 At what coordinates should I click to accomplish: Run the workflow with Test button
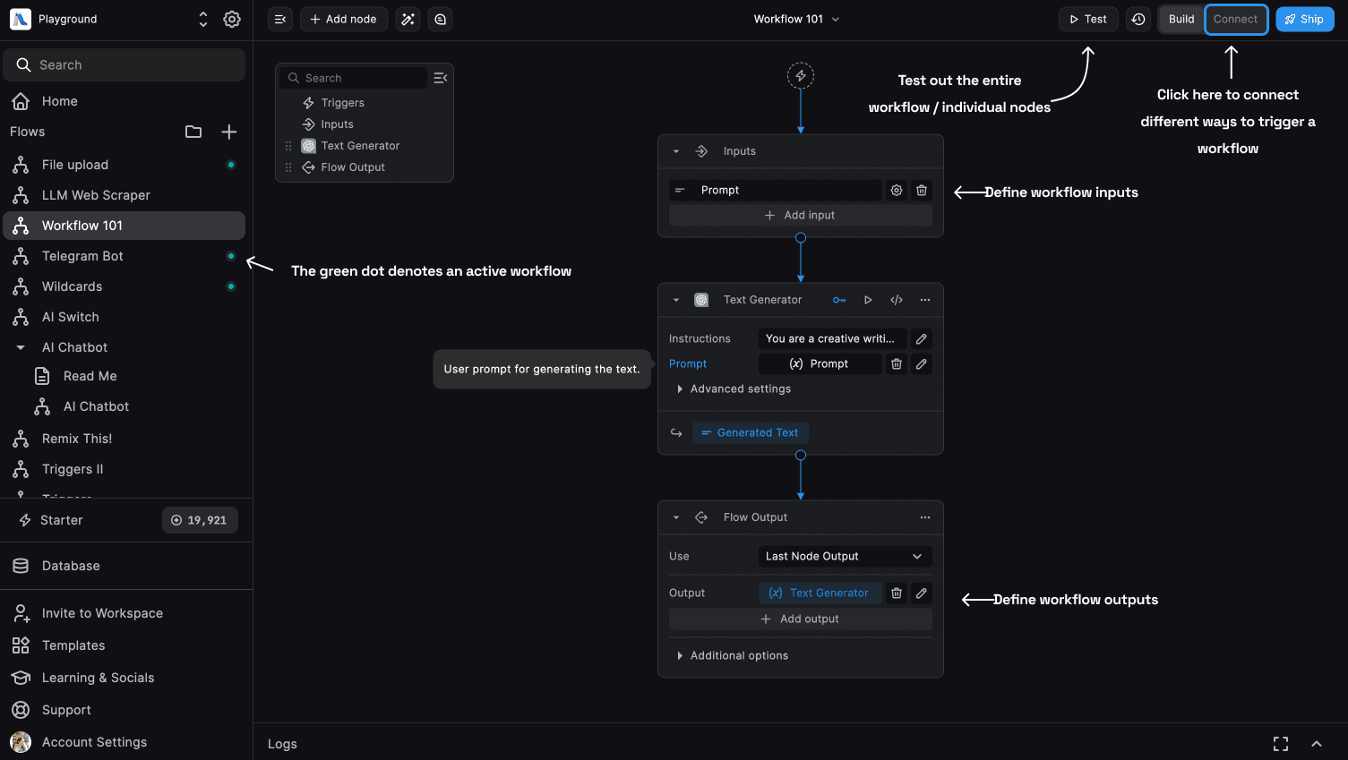click(1088, 19)
